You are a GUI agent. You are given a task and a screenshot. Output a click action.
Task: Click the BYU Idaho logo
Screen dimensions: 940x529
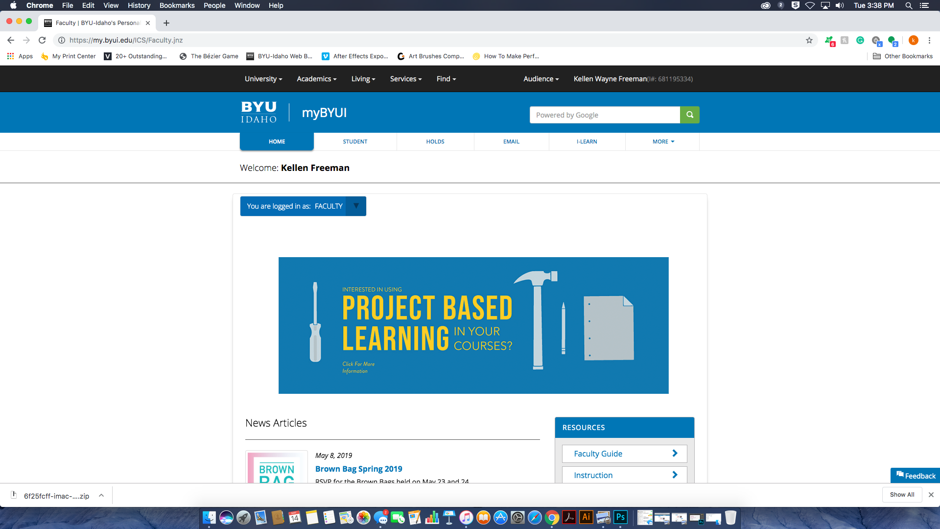click(259, 112)
